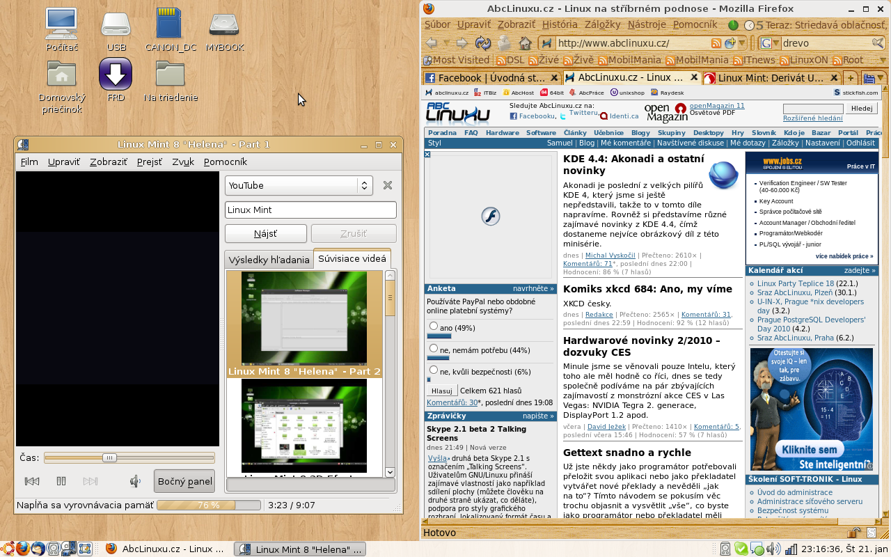Open the LinuxON feed bookmark
This screenshot has width=891, height=557.
(x=803, y=61)
